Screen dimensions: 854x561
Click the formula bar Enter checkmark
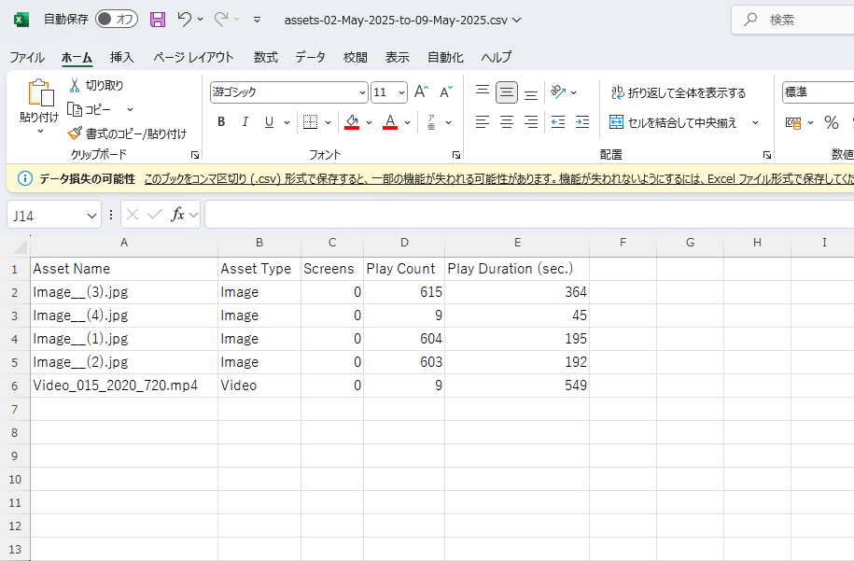point(155,215)
